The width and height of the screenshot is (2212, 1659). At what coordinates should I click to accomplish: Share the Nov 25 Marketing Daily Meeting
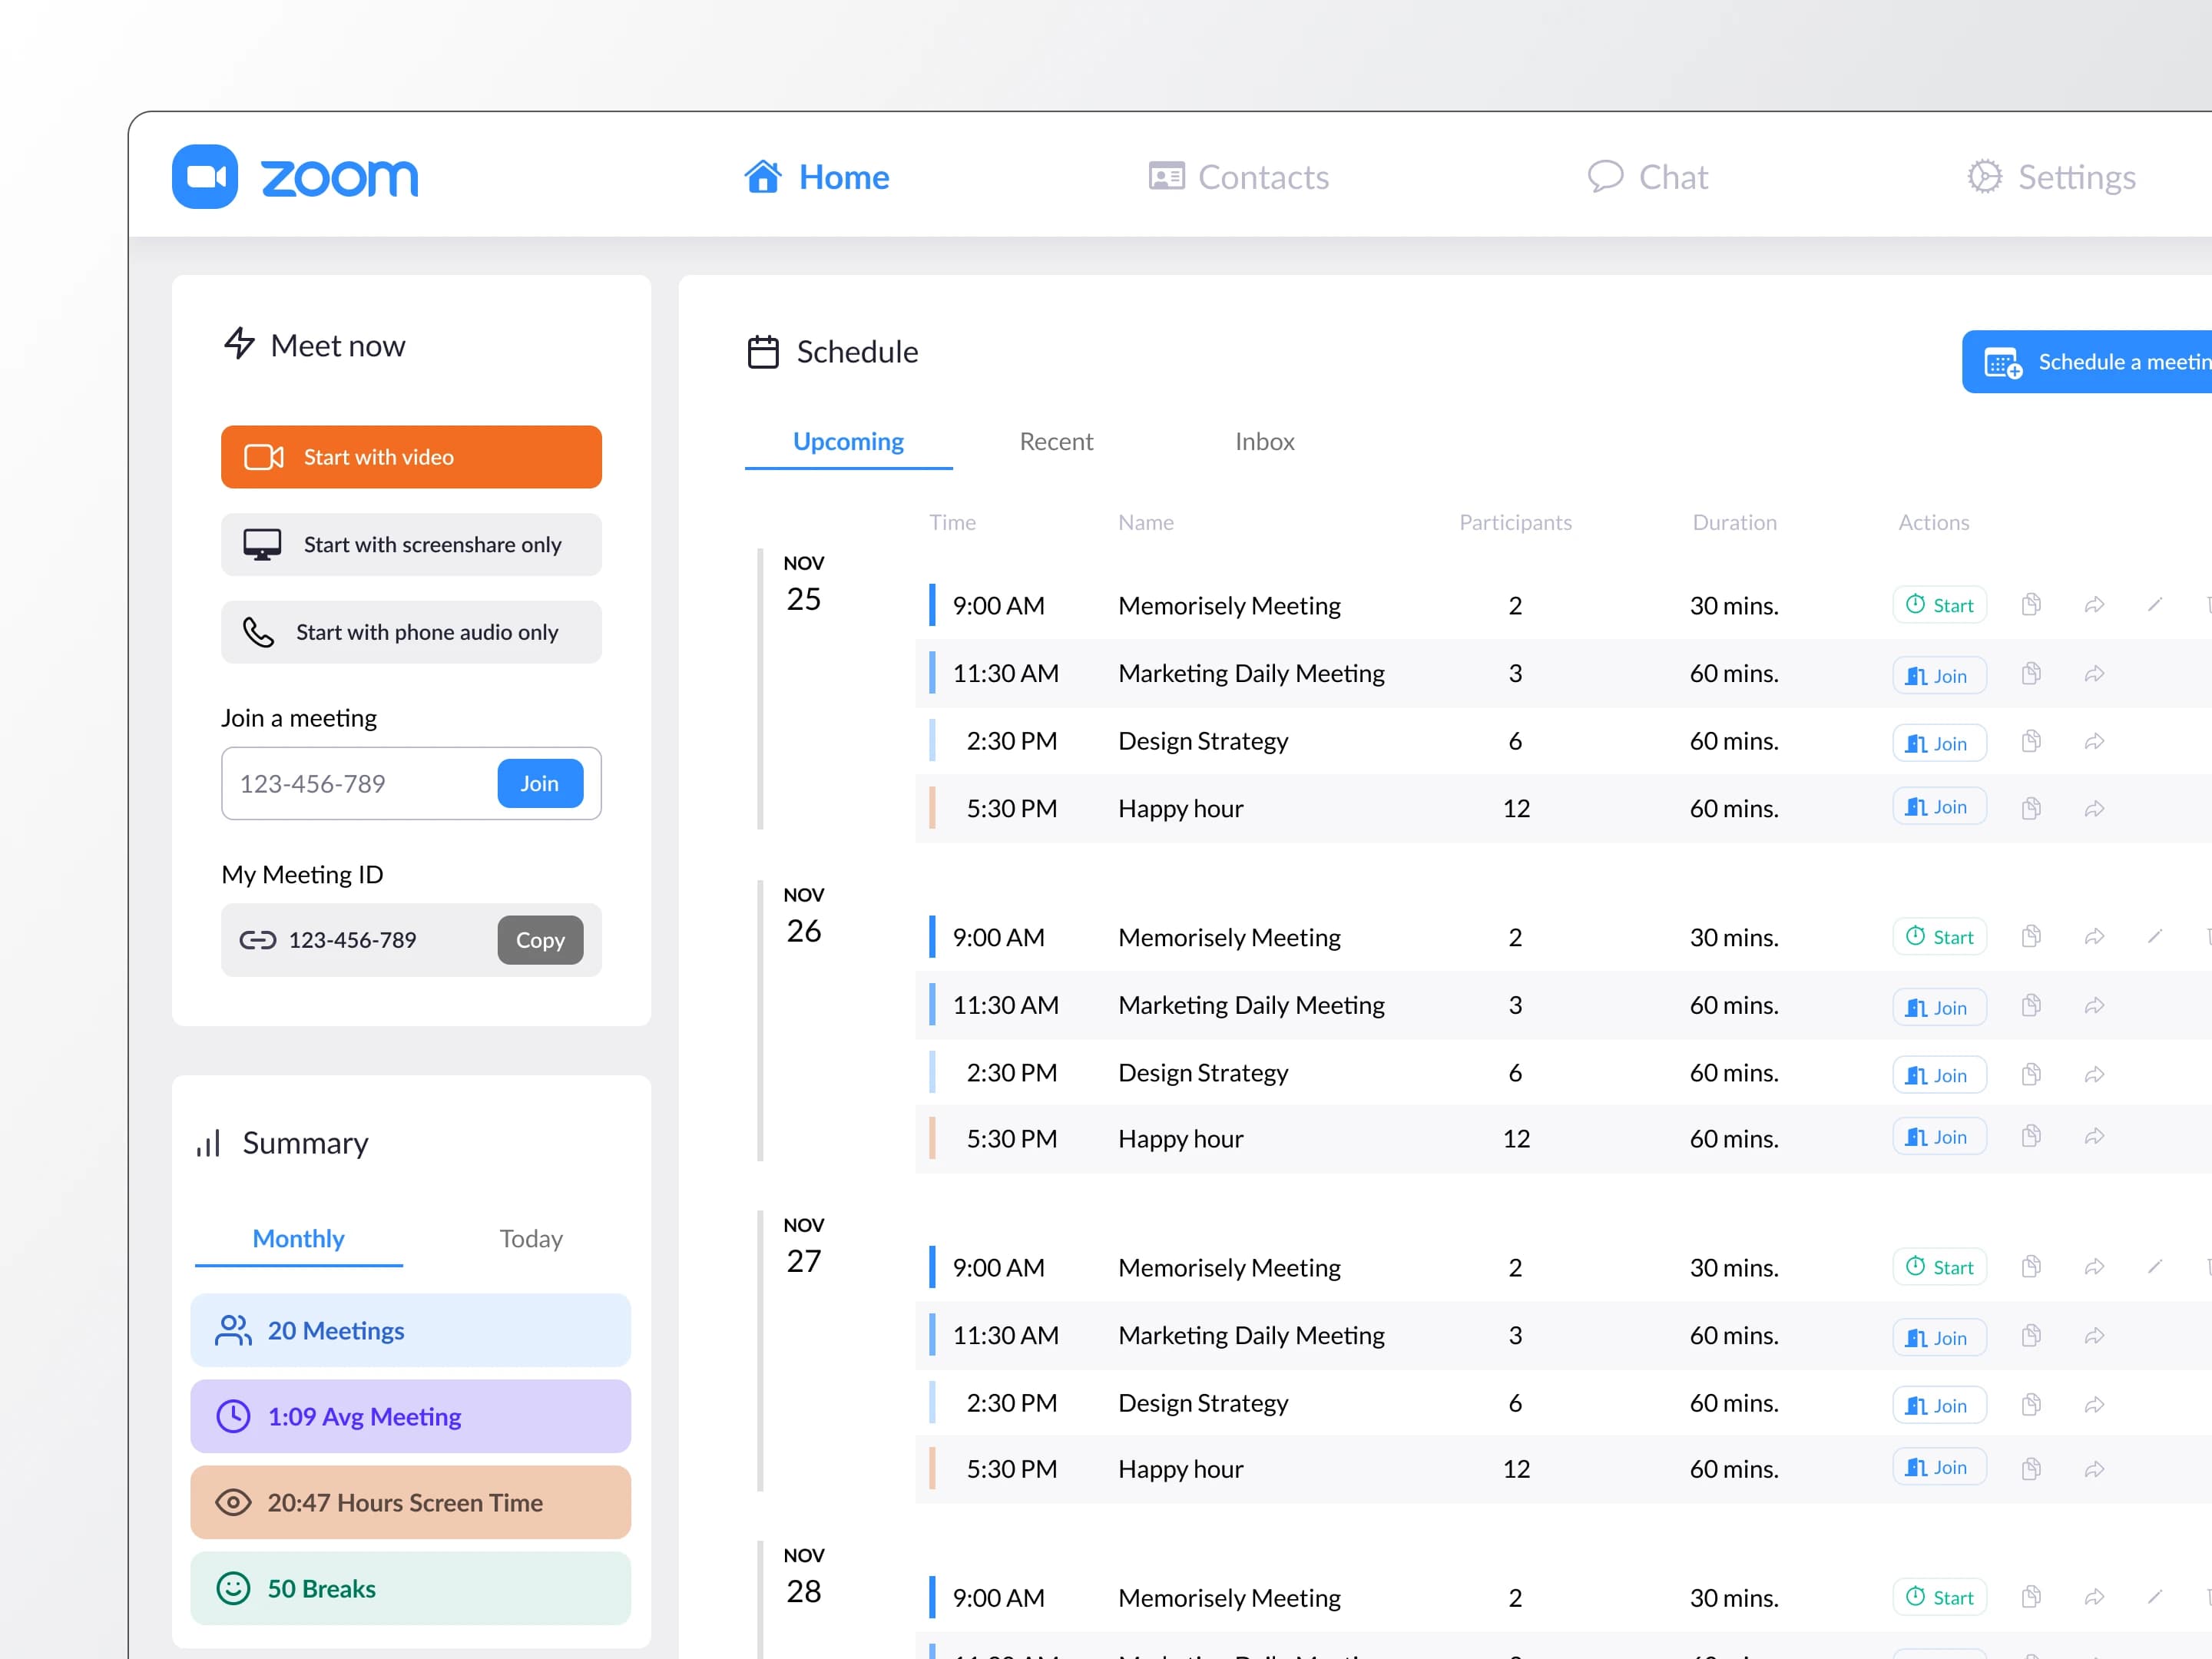click(2094, 674)
